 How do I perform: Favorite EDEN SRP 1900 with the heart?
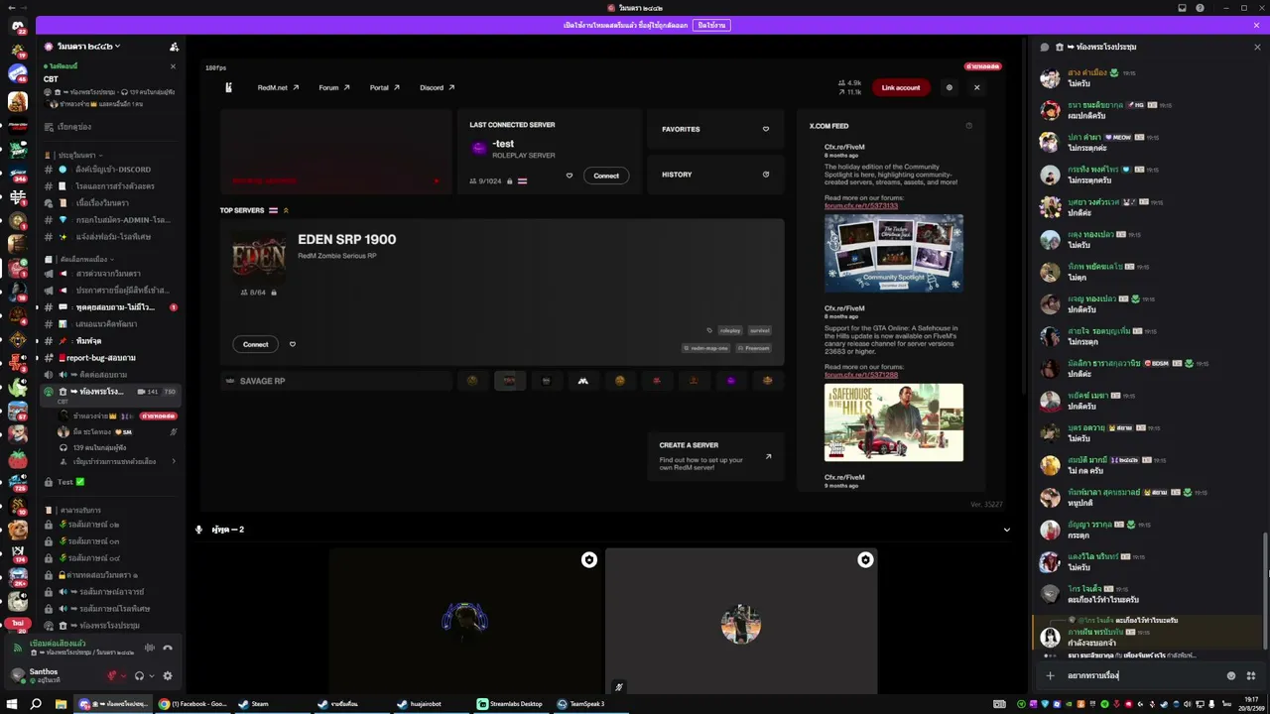click(x=293, y=344)
